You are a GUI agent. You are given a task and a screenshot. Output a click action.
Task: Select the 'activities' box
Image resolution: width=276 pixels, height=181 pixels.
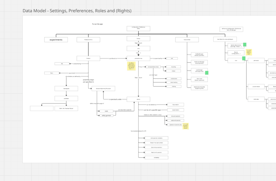[66, 99]
